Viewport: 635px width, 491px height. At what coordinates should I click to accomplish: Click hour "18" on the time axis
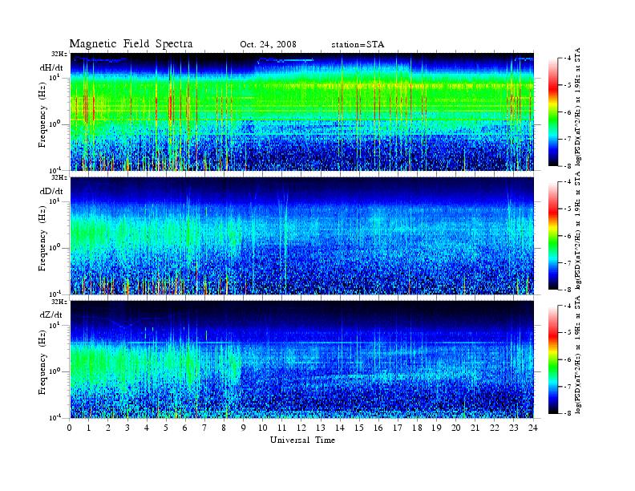pos(417,428)
